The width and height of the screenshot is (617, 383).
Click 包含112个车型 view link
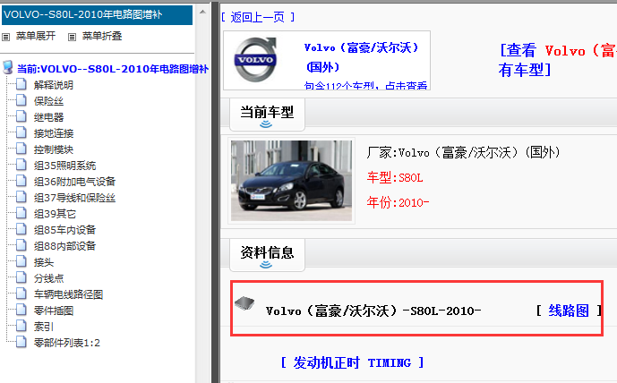click(365, 85)
